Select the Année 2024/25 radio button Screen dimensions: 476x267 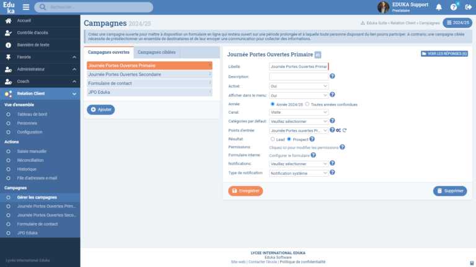click(273, 104)
